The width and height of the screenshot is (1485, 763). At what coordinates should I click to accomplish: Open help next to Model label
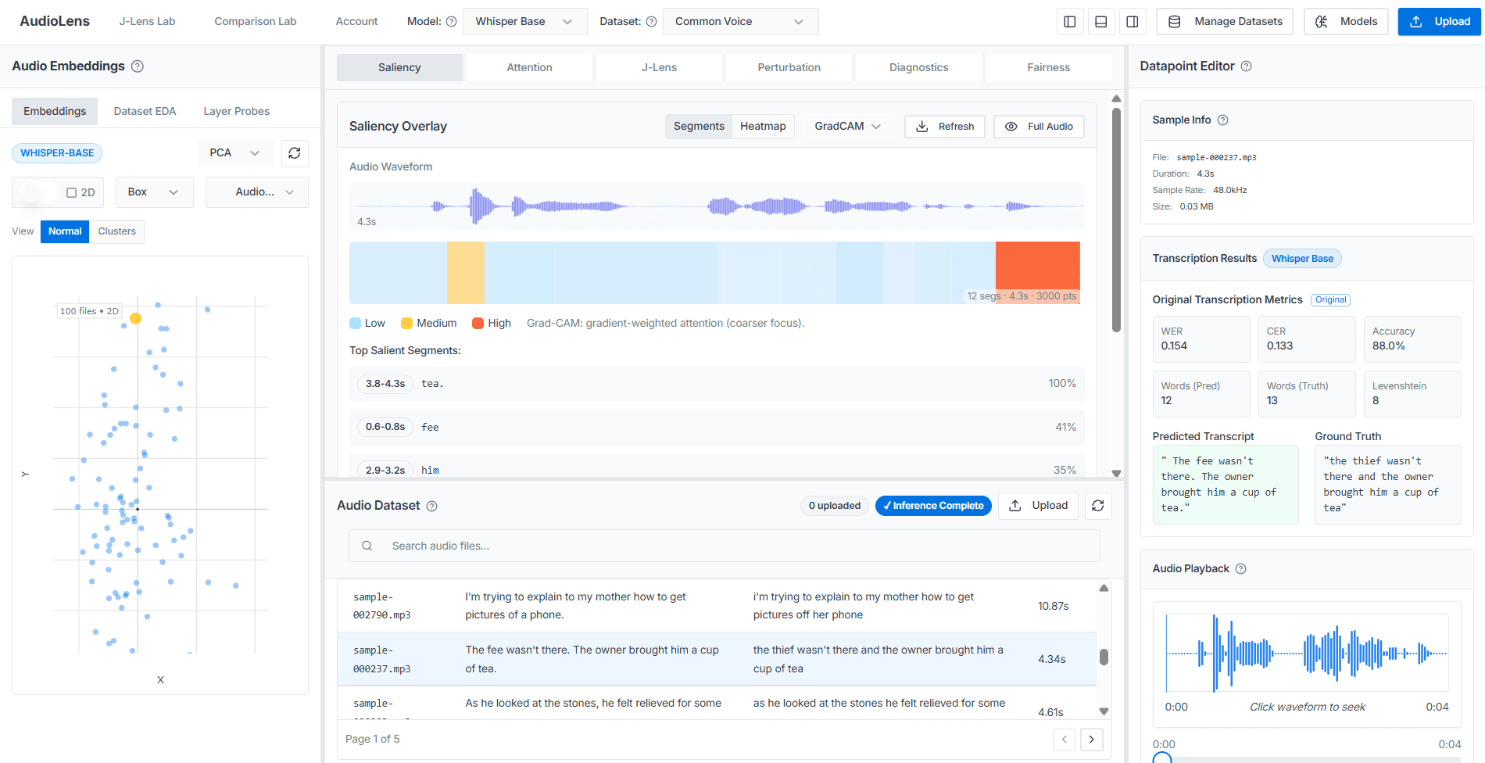pyautogui.click(x=451, y=22)
